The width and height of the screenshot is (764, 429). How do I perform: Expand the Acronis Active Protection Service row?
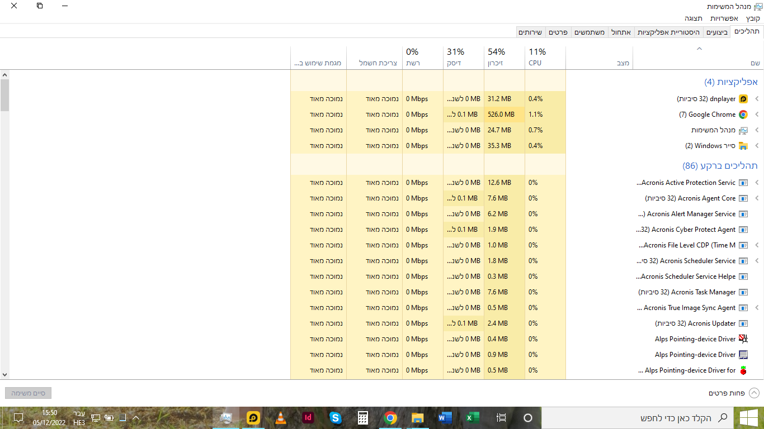click(x=757, y=183)
